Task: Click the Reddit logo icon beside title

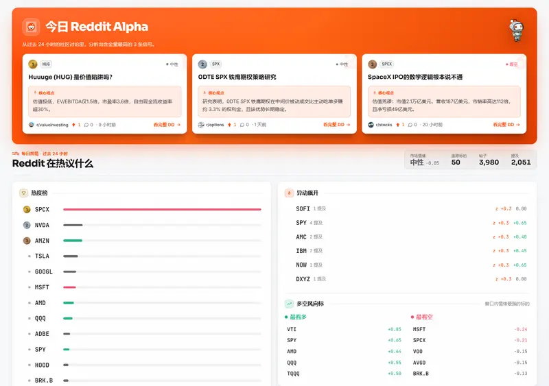Action: (31, 27)
